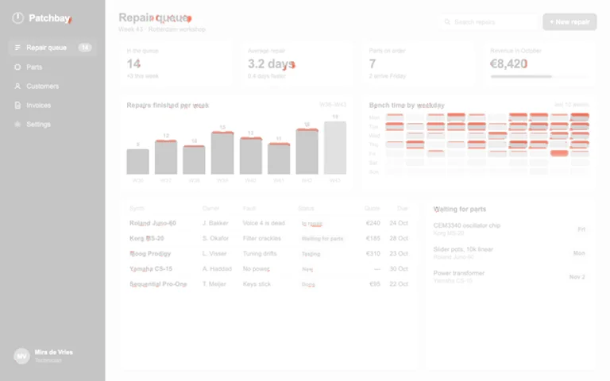This screenshot has width=610, height=381.
Task: Open Mira de Vries profile name
Action: click(54, 352)
